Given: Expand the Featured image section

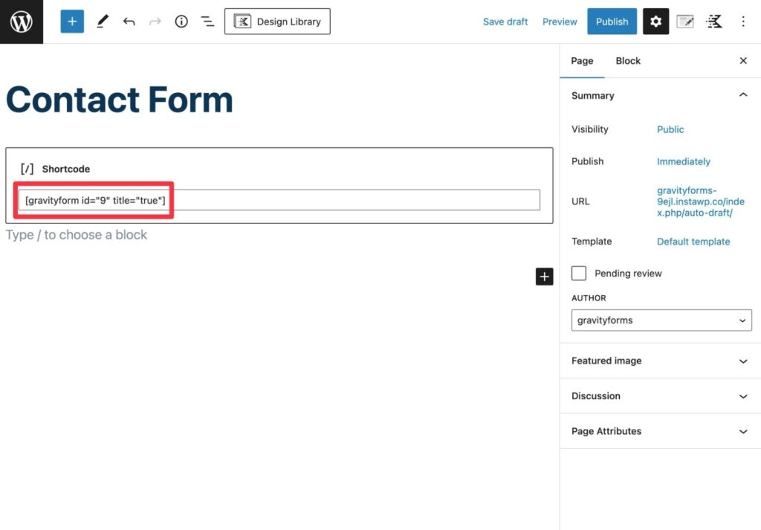Looking at the screenshot, I should pos(659,361).
